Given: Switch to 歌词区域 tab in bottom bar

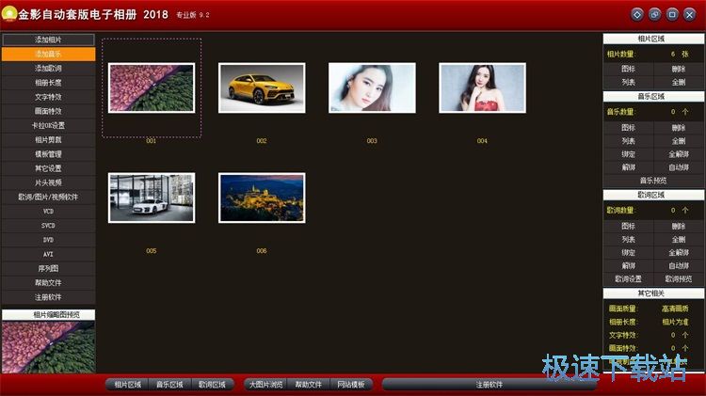Looking at the screenshot, I should pos(212,385).
